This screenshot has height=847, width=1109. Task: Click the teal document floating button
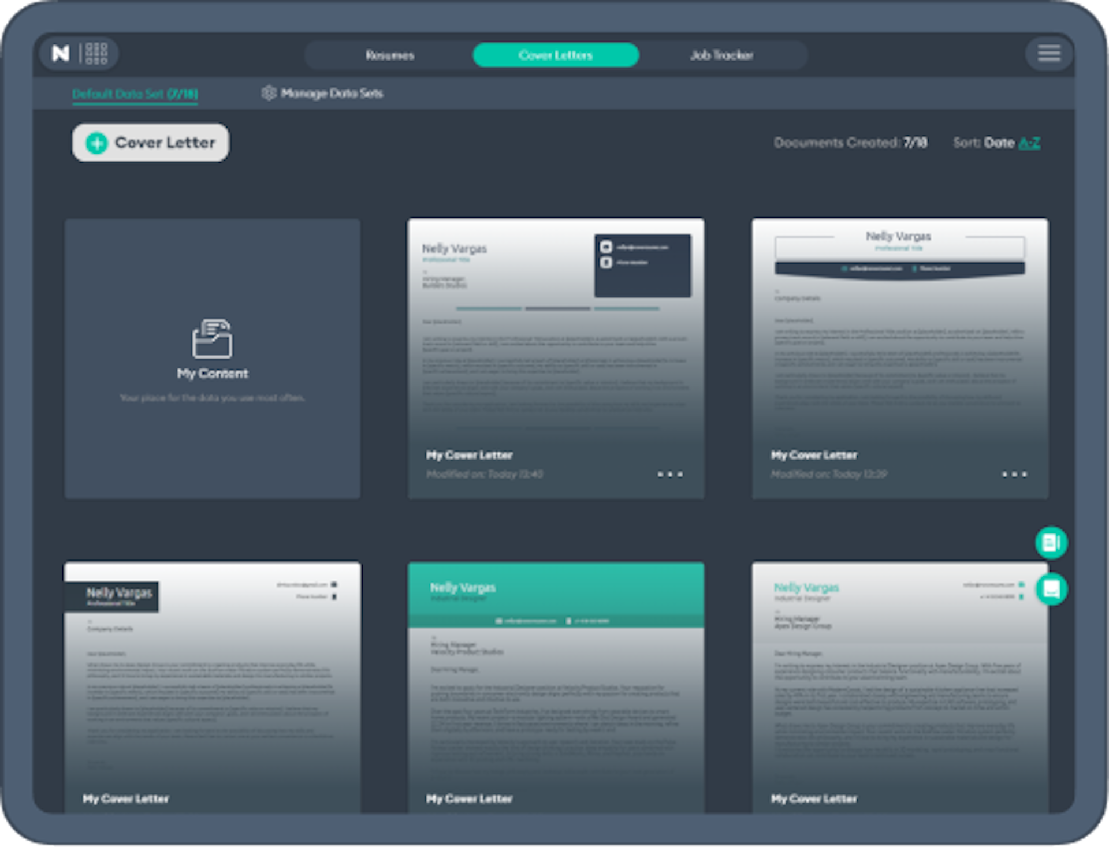(1051, 542)
